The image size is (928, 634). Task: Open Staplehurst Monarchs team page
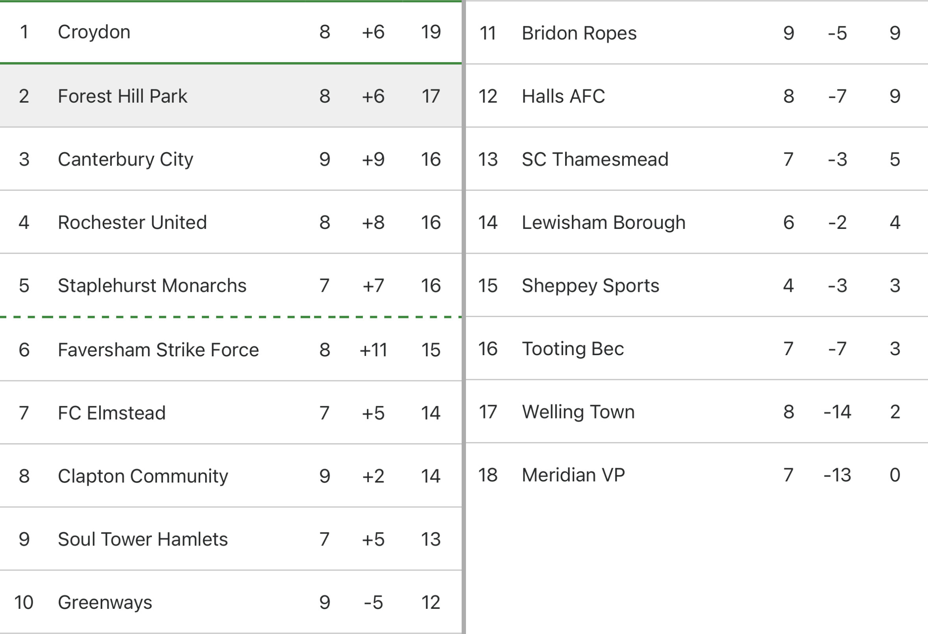[231, 285]
